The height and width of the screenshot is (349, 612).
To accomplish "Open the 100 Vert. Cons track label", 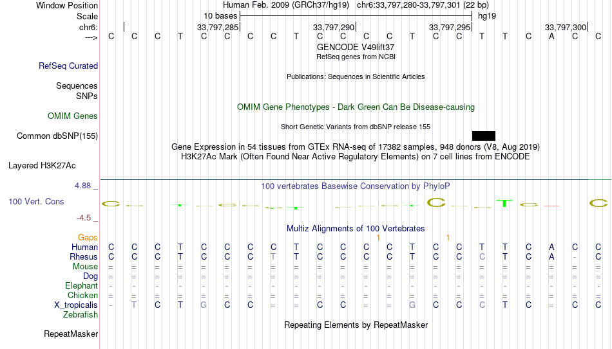I will click(x=36, y=201).
